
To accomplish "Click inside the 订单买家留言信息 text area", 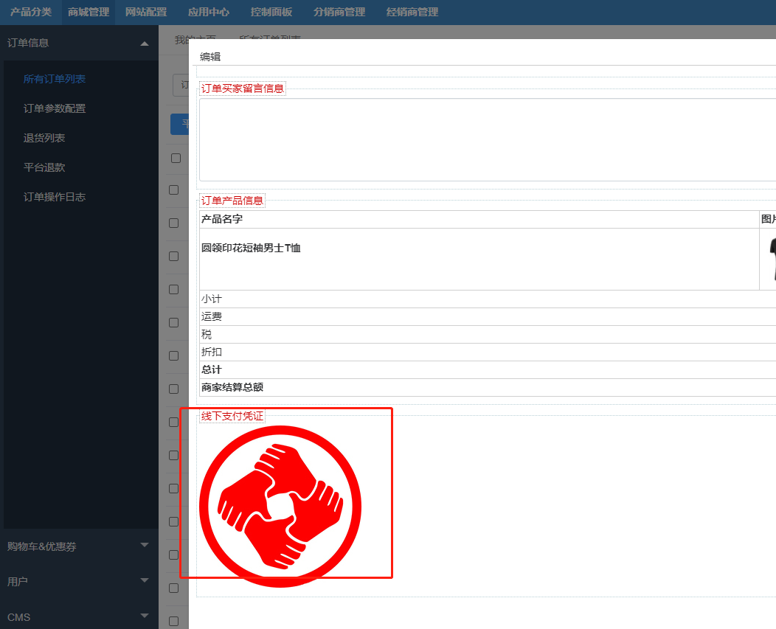I will [488, 139].
